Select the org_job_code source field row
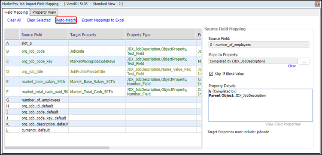This screenshot has width=322, height=155. tap(103, 51)
